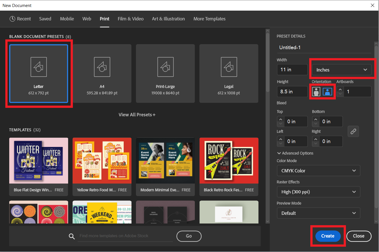This screenshot has width=379, height=252.
Task: Click the link bleed values chain icon
Action: [x=353, y=131]
